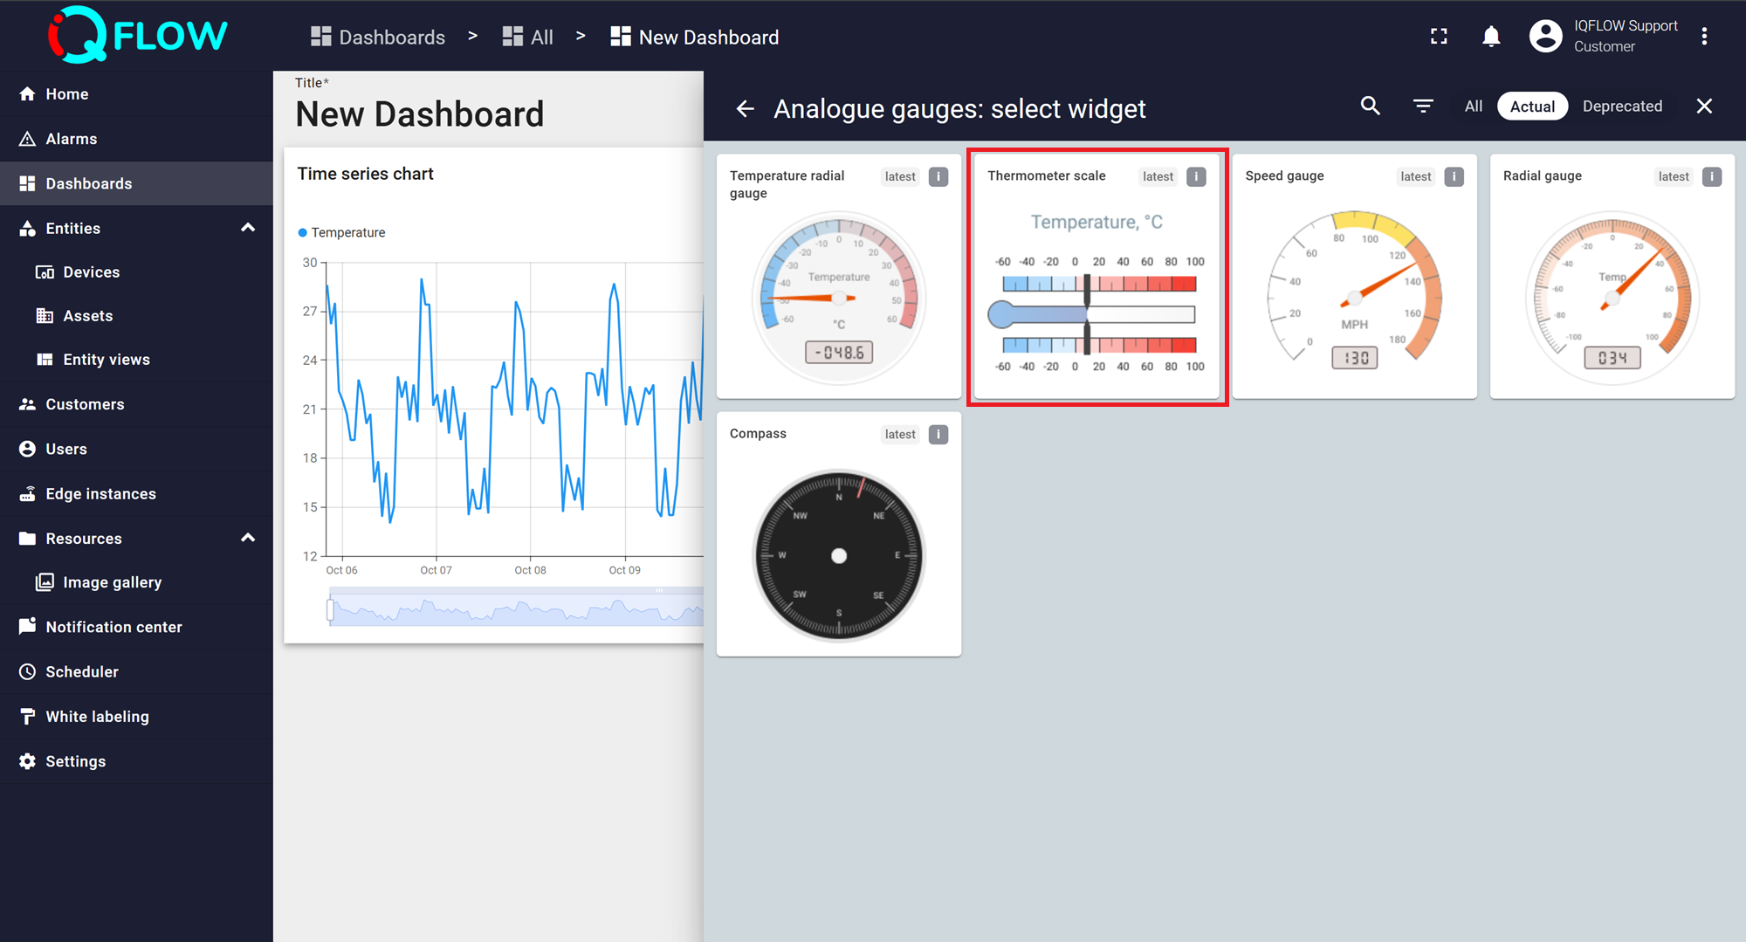Open the Image gallery section
This screenshot has height=942, width=1746.
[111, 581]
